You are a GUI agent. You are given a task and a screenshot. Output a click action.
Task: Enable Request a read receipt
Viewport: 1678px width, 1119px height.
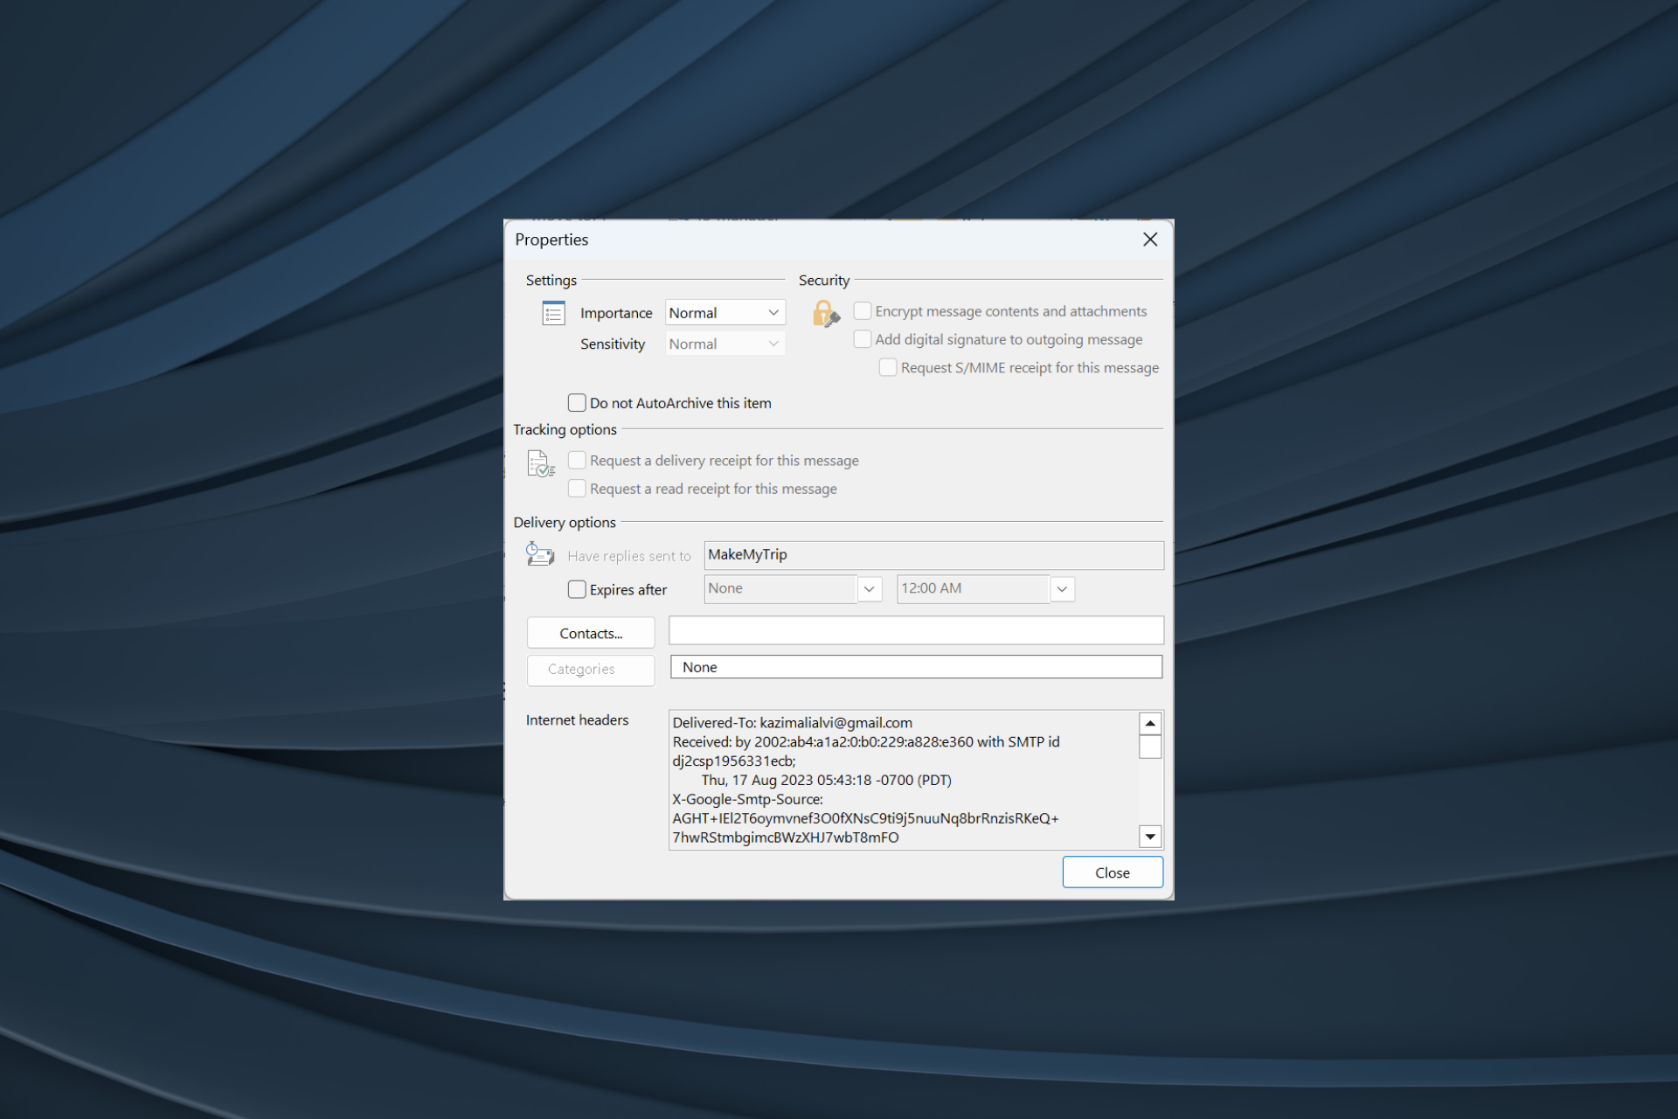pos(576,487)
